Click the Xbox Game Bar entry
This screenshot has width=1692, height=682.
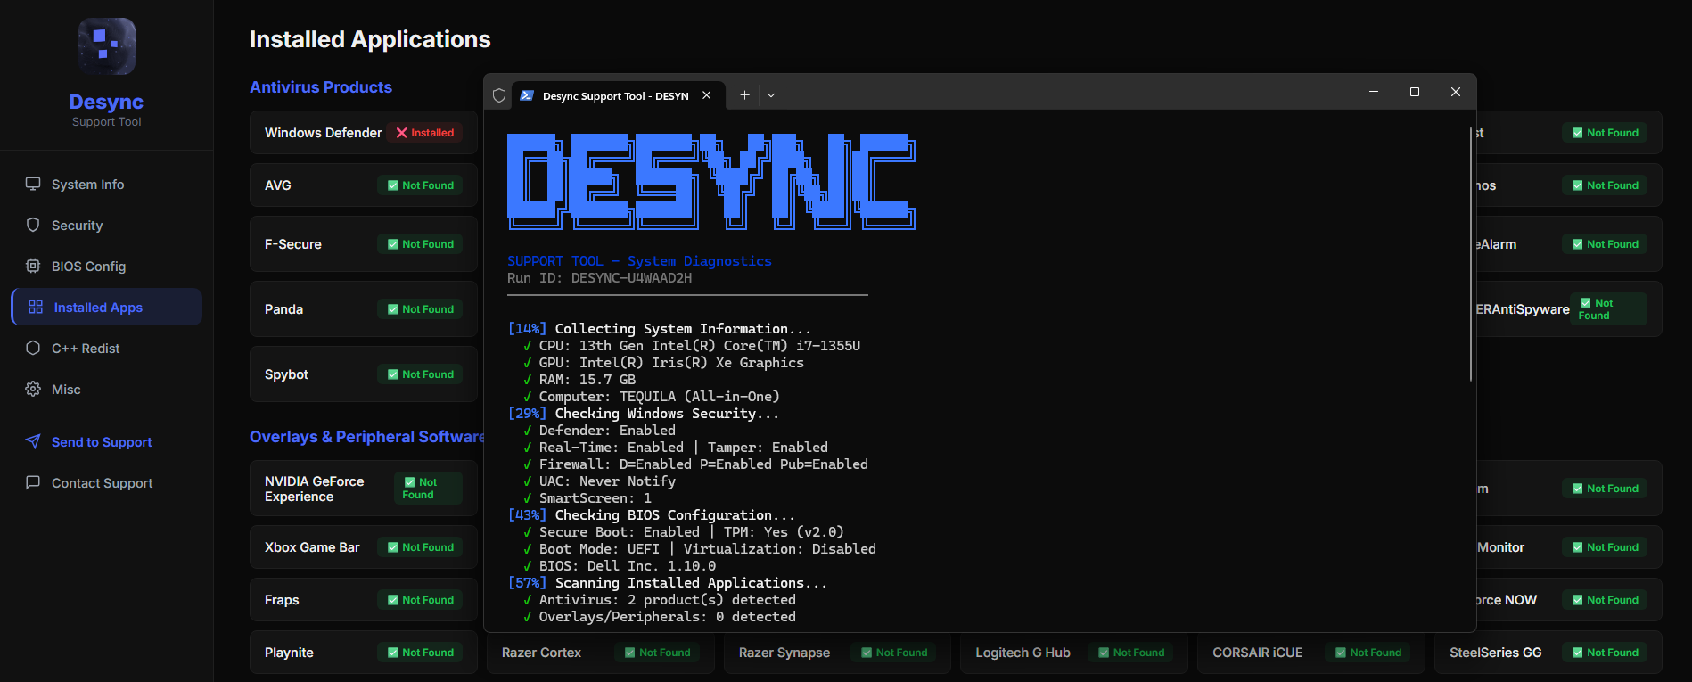(364, 547)
